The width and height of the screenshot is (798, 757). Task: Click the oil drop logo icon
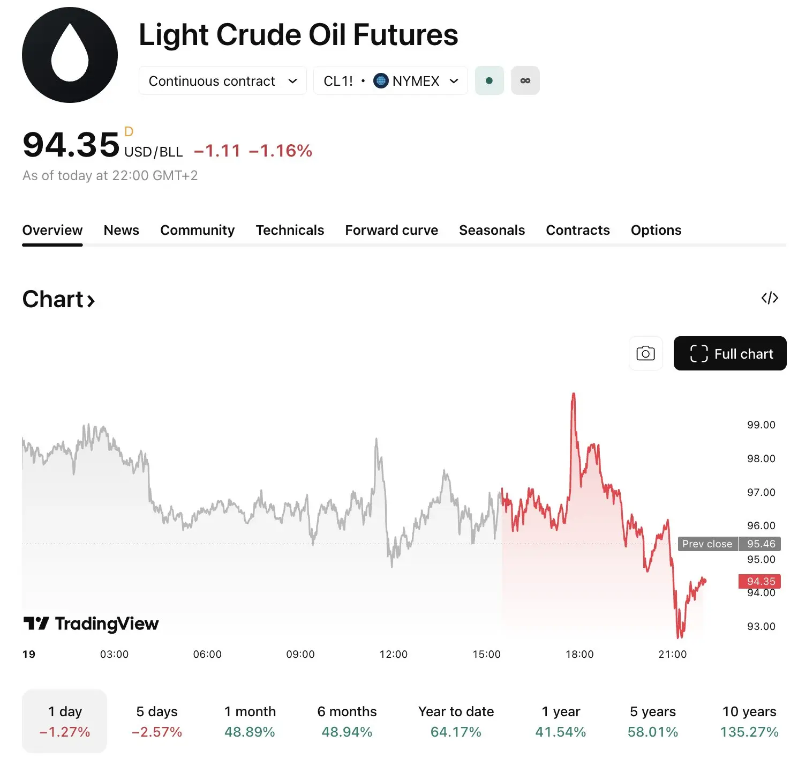click(x=70, y=55)
